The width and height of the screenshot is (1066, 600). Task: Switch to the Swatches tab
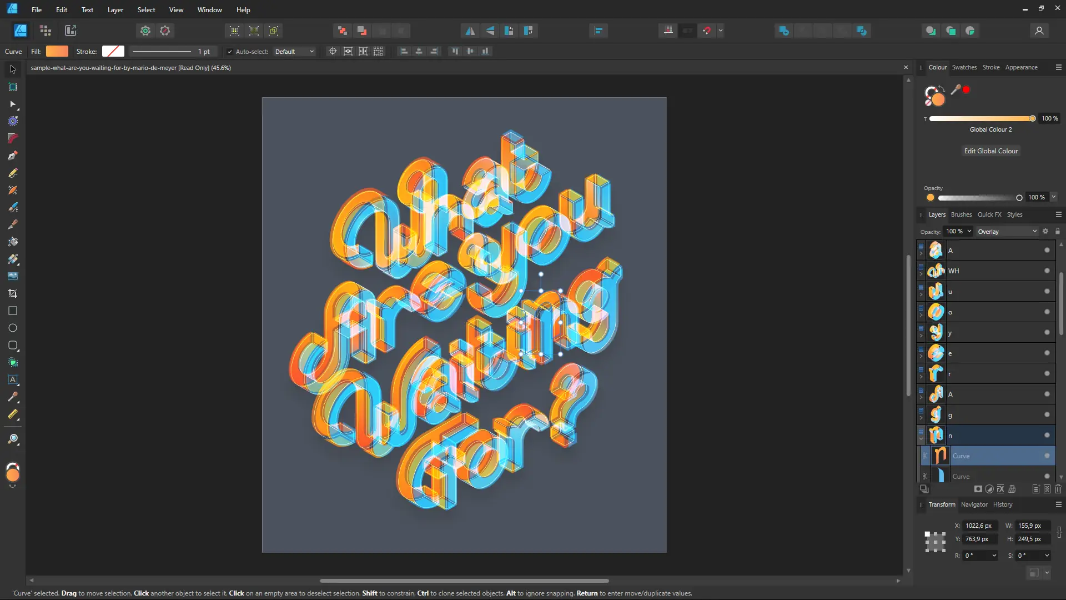click(964, 67)
